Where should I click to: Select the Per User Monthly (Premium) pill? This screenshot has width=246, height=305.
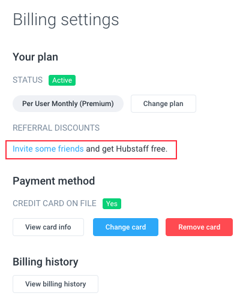[68, 104]
